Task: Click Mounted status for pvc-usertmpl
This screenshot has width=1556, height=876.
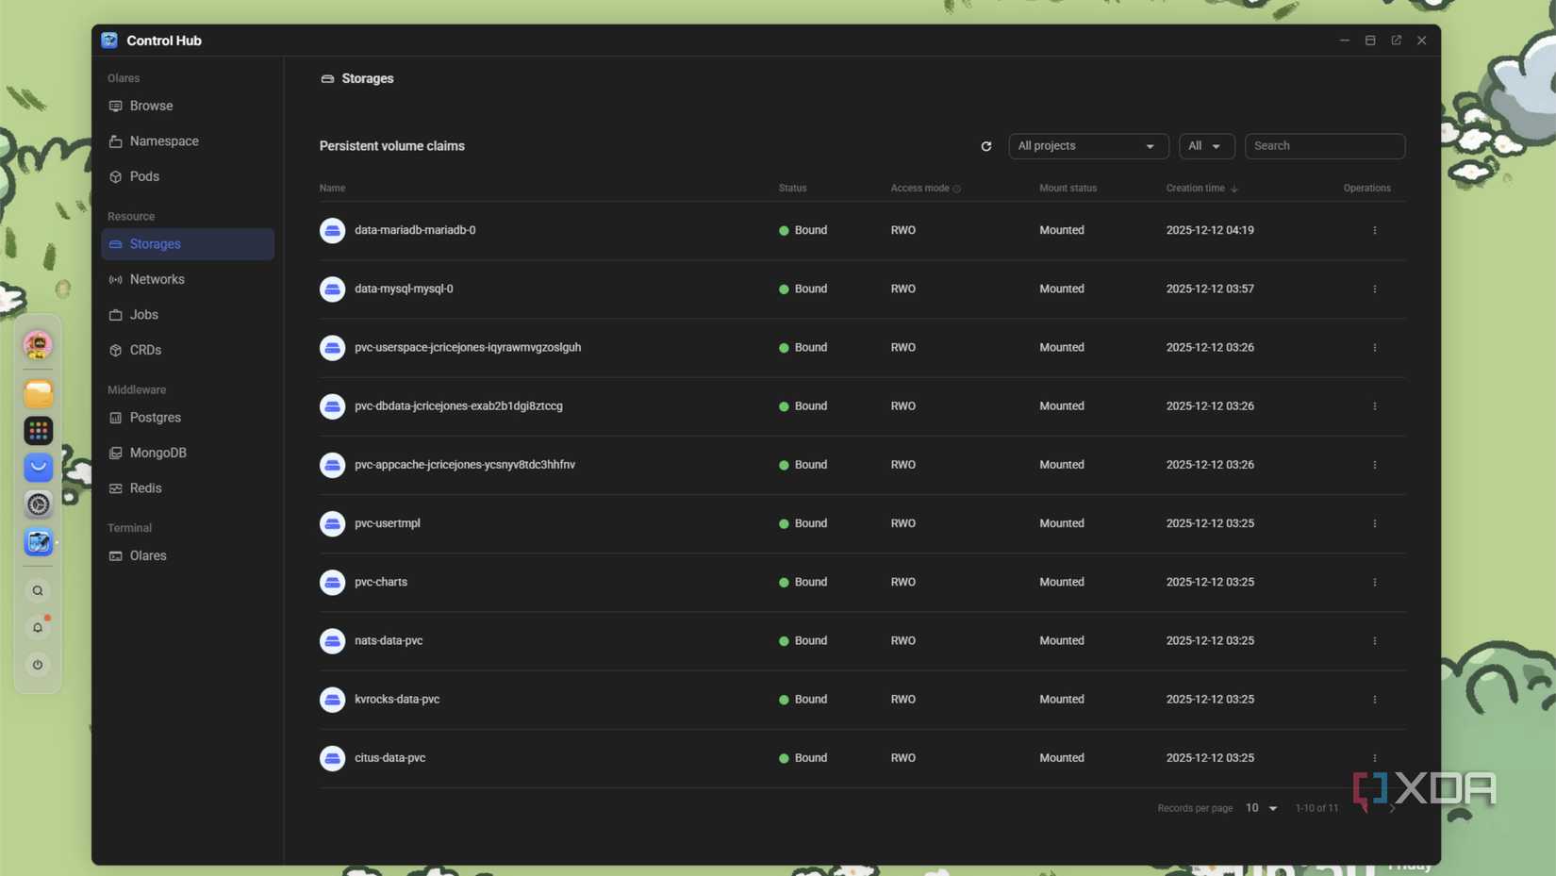Action: point(1062,523)
